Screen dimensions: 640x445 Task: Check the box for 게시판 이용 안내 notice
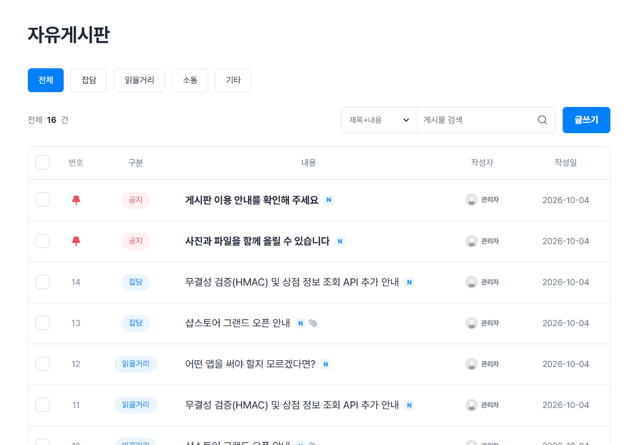(43, 200)
